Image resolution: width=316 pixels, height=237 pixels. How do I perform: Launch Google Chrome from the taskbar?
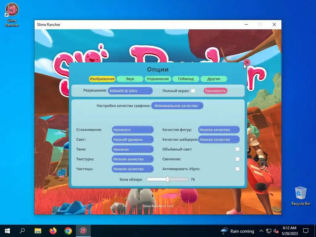coord(68,231)
